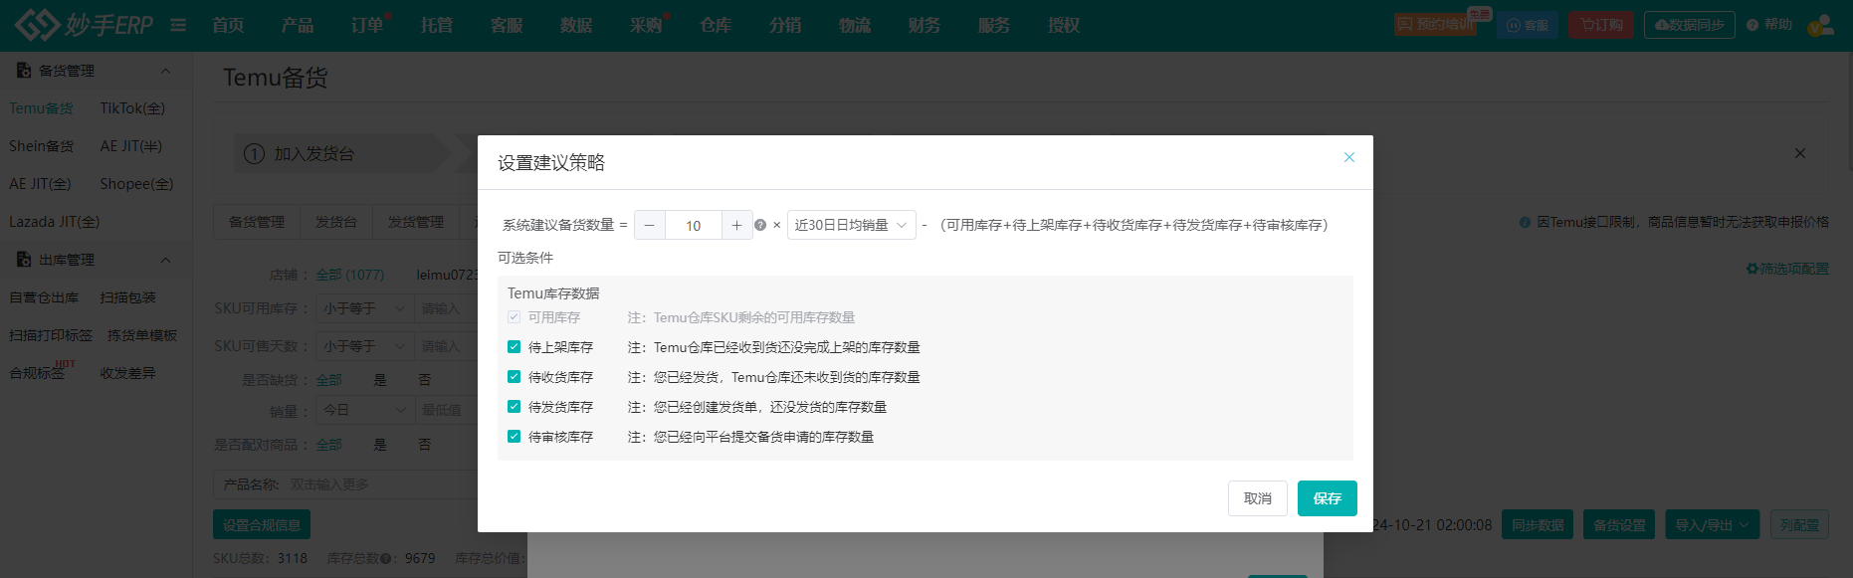Viewport: 1853px width, 578px height.
Task: Click the 出库管理 sidebar section icon
Action: coord(24,260)
